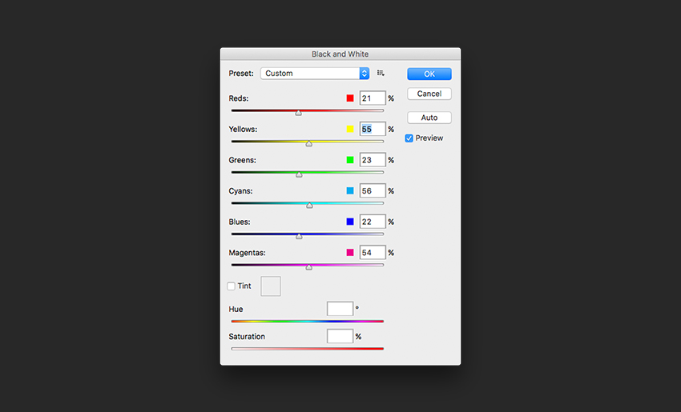The image size is (681, 412).
Task: Click the Cancel button
Action: 429,94
